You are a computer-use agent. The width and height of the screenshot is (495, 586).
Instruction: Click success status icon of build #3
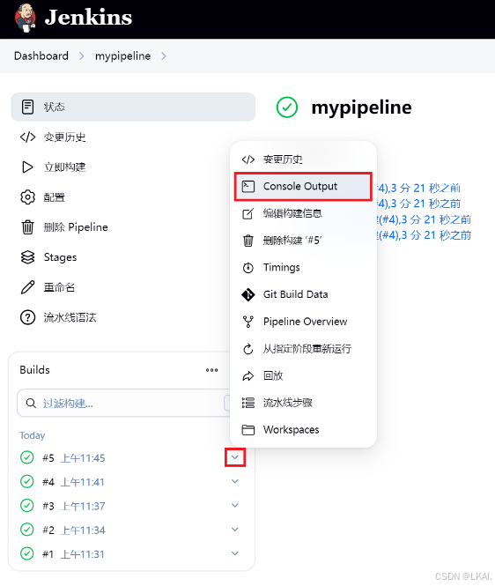tap(27, 506)
